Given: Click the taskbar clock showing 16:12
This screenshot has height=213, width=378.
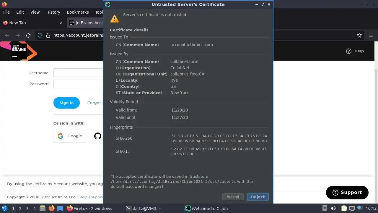Looking at the screenshot, I should point(371,208).
